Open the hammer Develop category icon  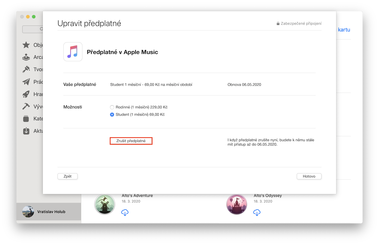coord(26,106)
